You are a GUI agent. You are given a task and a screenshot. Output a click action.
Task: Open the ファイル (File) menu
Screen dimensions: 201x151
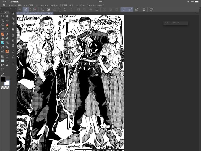tap(12, 5)
